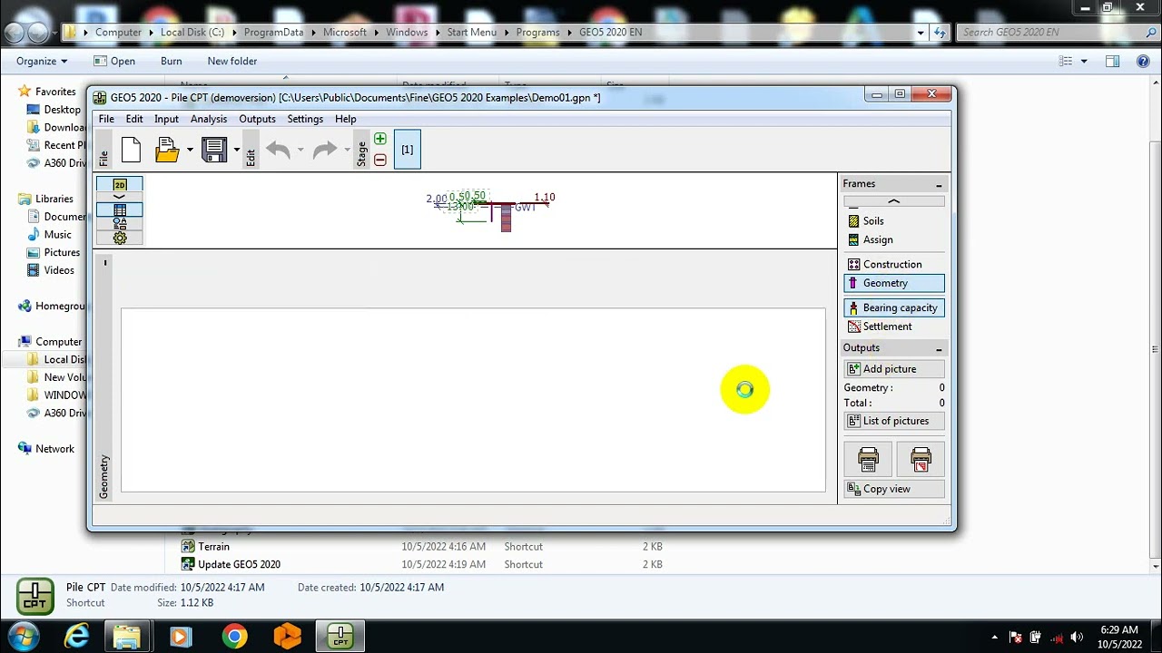Select the Bearing capacity frame
This screenshot has height=653, width=1162.
point(894,307)
